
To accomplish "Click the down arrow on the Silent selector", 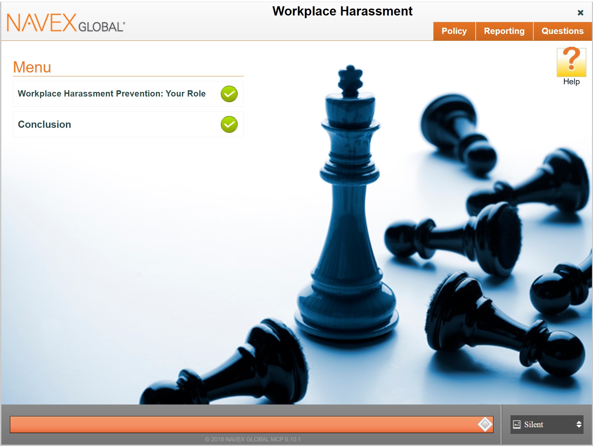I will point(578,427).
